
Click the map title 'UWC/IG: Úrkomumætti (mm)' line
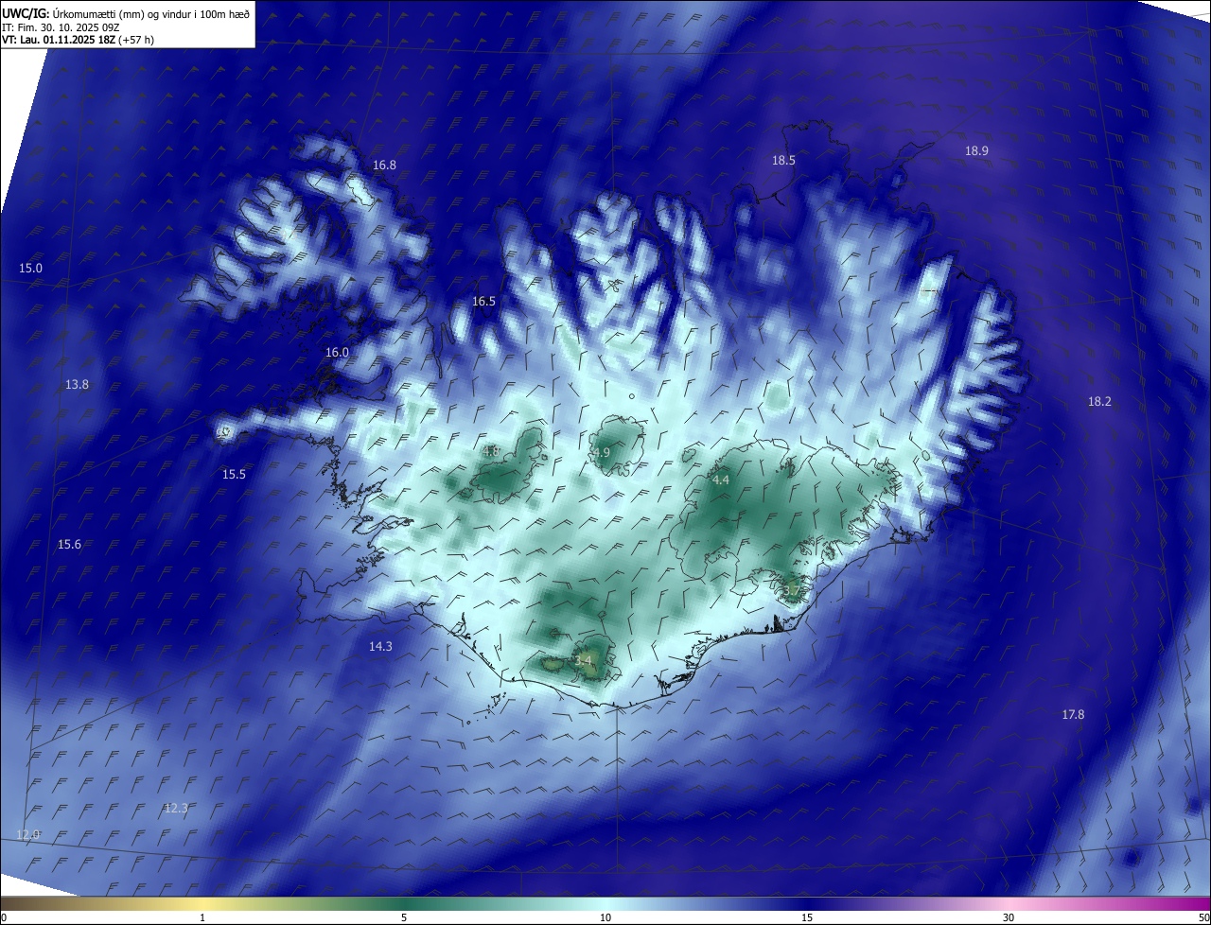pos(126,14)
